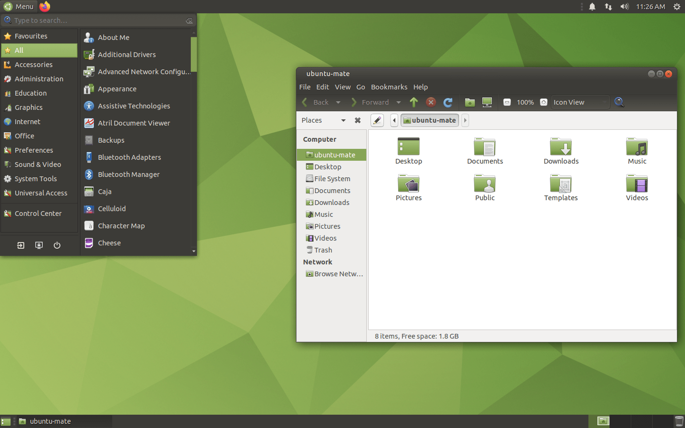Screen dimensions: 685x428
Task: Open the Edit menu
Action: tap(323, 87)
